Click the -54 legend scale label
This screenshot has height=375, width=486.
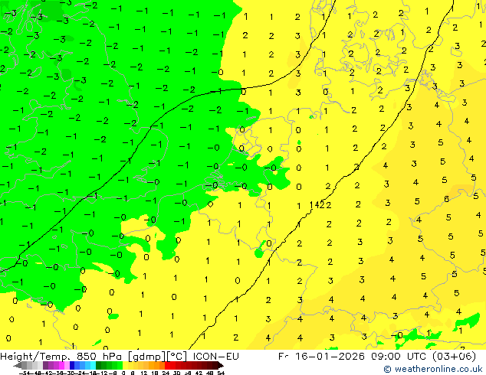25,373
